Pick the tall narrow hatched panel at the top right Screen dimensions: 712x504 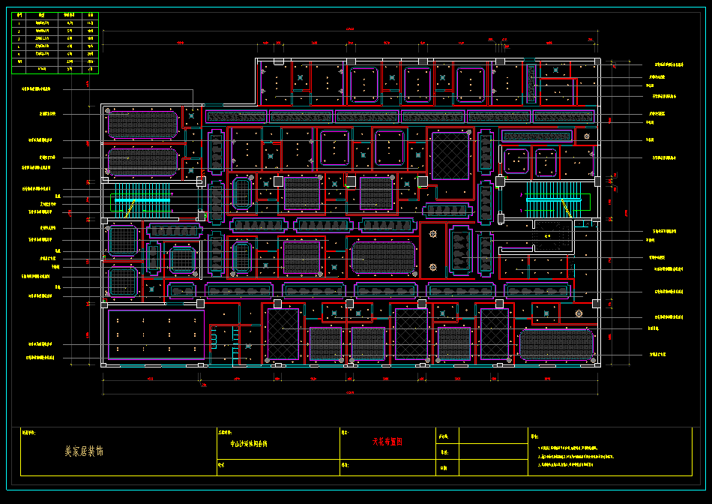(531, 84)
